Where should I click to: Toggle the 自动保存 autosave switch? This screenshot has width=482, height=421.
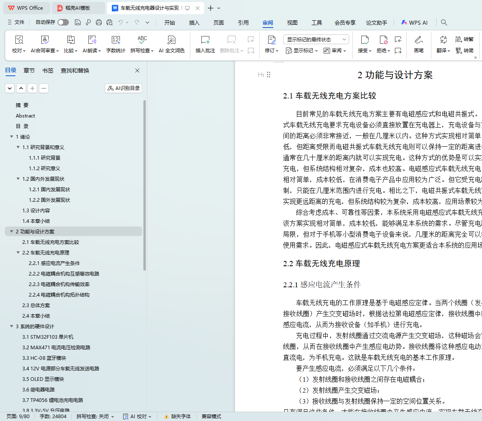point(63,22)
